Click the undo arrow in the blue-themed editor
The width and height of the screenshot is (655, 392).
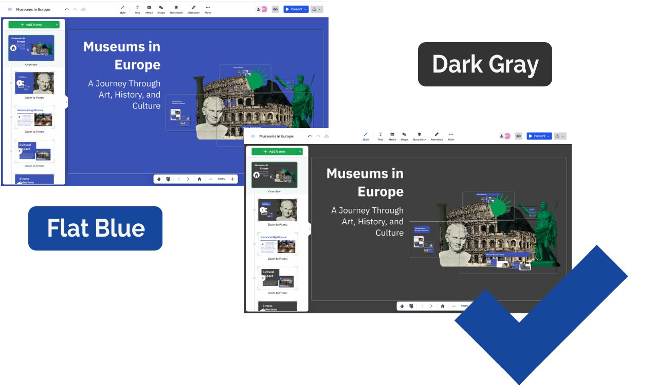[x=67, y=9]
